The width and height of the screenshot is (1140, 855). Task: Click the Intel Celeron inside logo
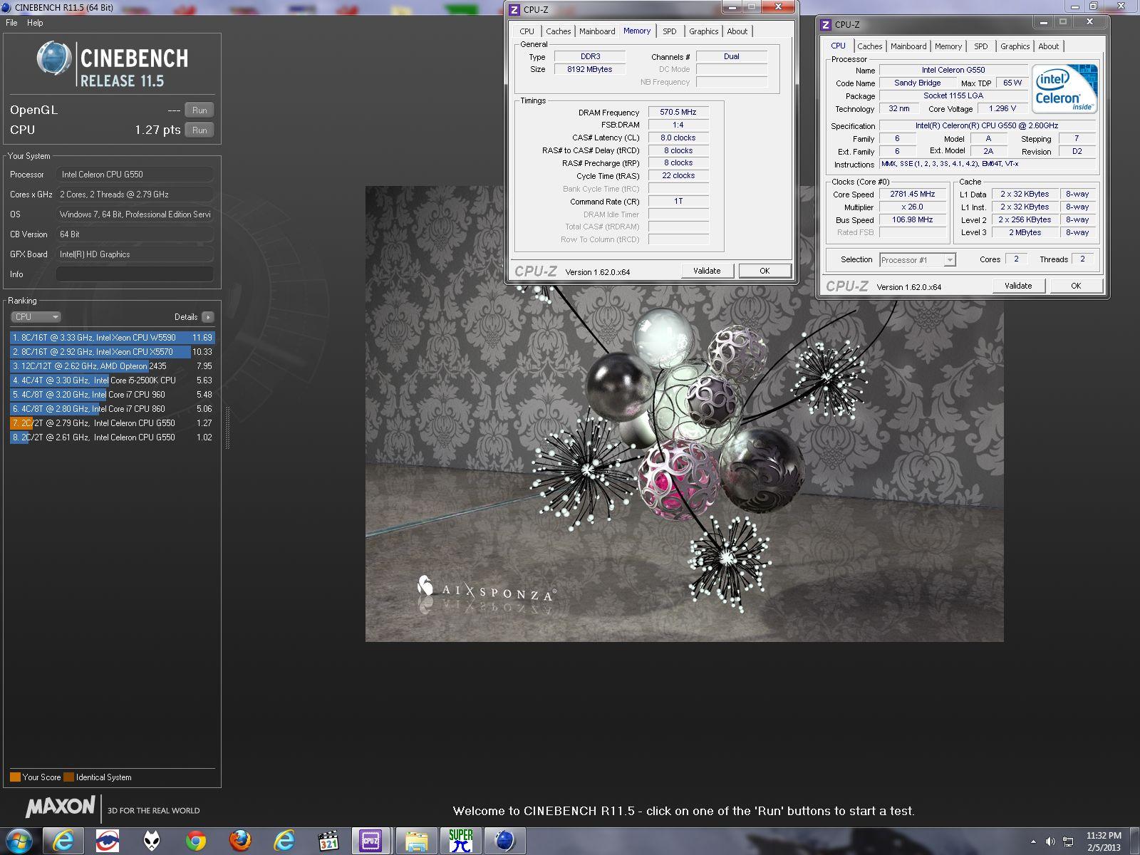(1064, 89)
